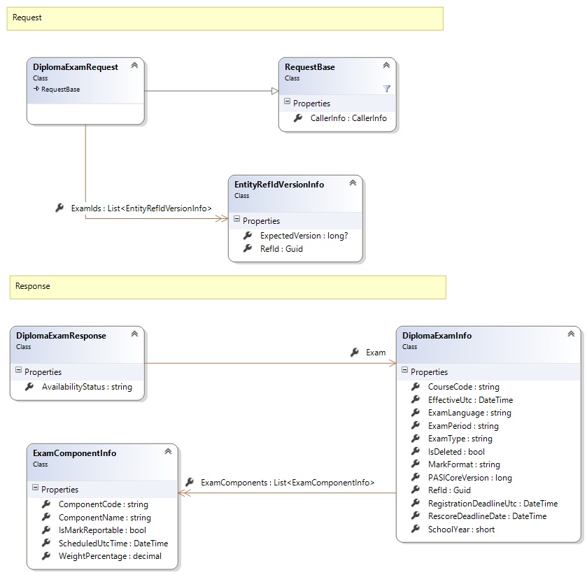This screenshot has height=575, width=587.
Task: Click the filter icon in RequestBase class
Action: point(386,89)
